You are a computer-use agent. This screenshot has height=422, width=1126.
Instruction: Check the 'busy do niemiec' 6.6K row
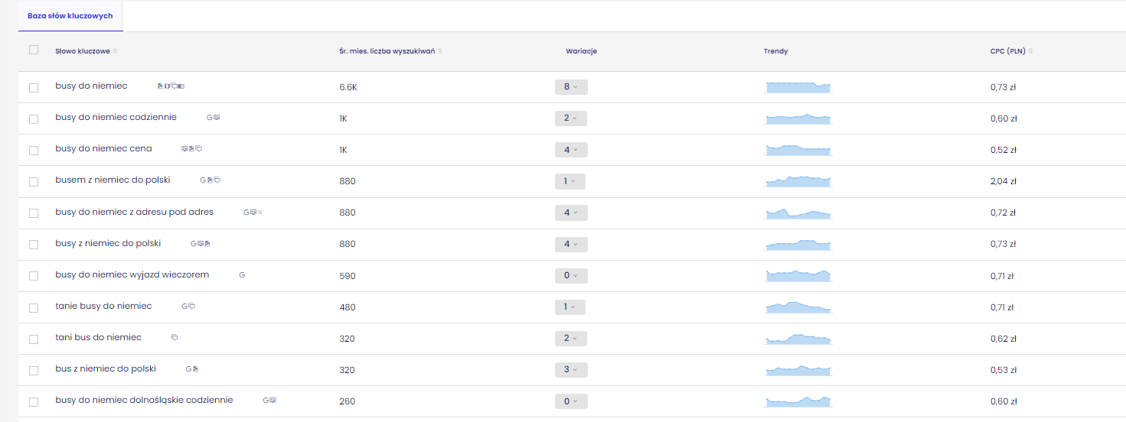coord(34,88)
